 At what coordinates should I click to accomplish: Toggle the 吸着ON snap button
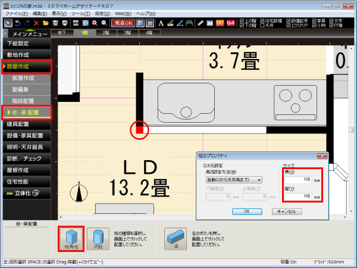(123, 23)
